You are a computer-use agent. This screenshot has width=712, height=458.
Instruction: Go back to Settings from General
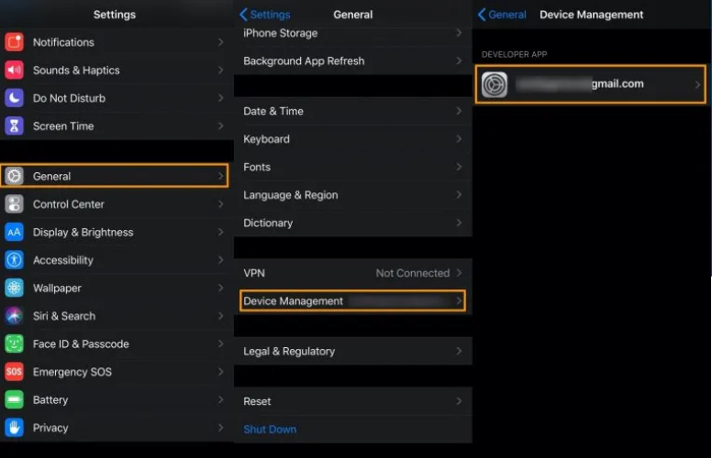coord(264,15)
